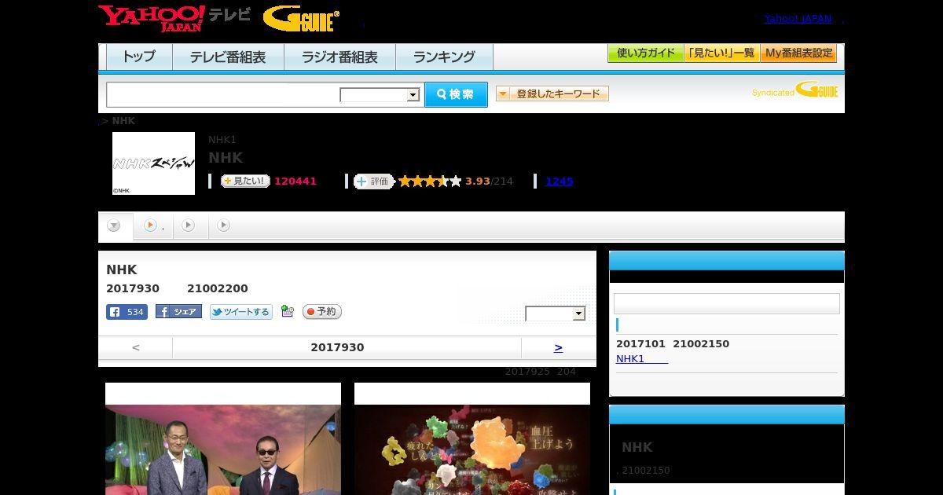Click the 予約 record button

click(322, 312)
